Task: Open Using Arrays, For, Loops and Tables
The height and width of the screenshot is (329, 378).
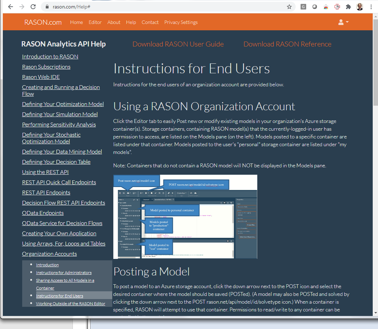Action: [64, 244]
